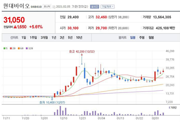The height and width of the screenshot is (122, 180).
Task: Switch chart to 3개월 period
Action: point(44,38)
